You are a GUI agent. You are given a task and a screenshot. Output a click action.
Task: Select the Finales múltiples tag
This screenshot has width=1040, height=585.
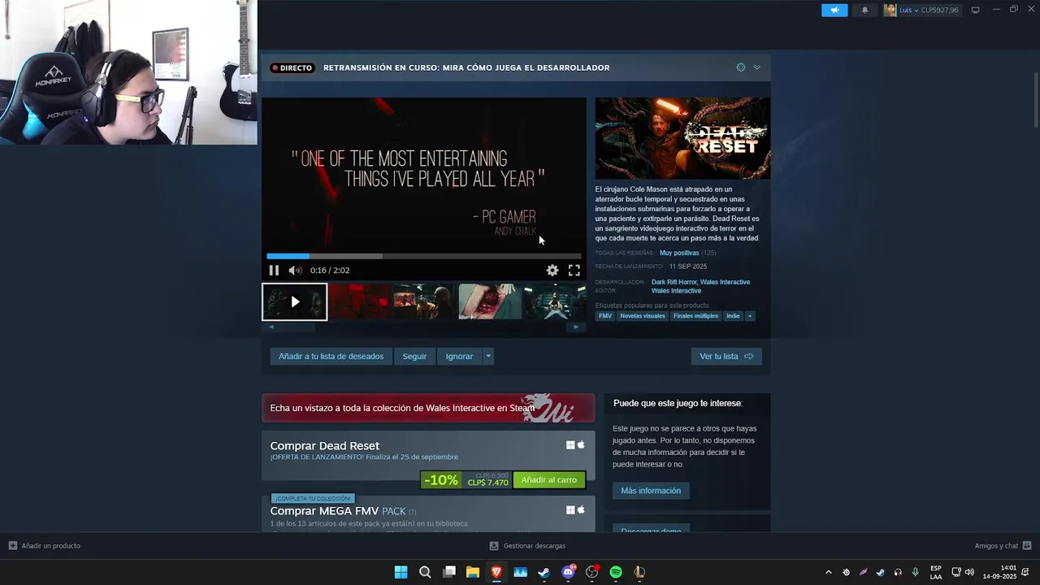pyautogui.click(x=695, y=316)
